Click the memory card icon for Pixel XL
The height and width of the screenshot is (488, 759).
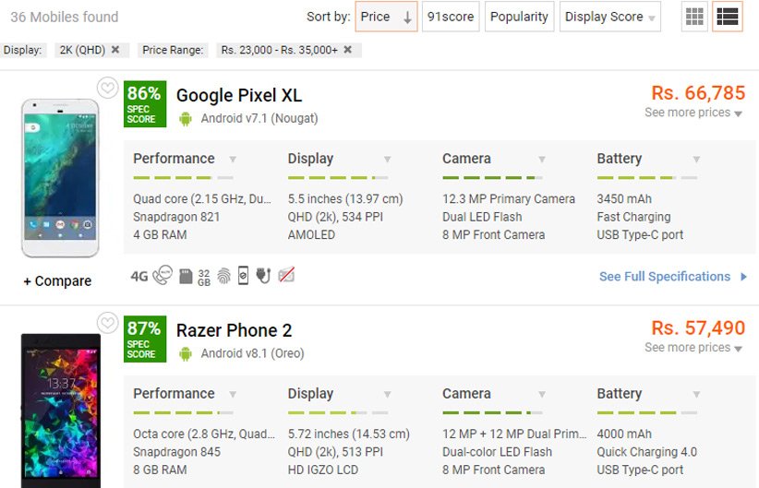click(x=186, y=276)
